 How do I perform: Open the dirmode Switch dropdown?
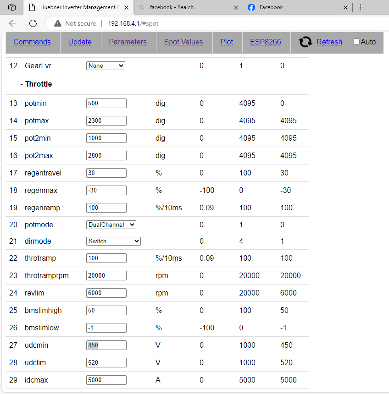coord(113,241)
